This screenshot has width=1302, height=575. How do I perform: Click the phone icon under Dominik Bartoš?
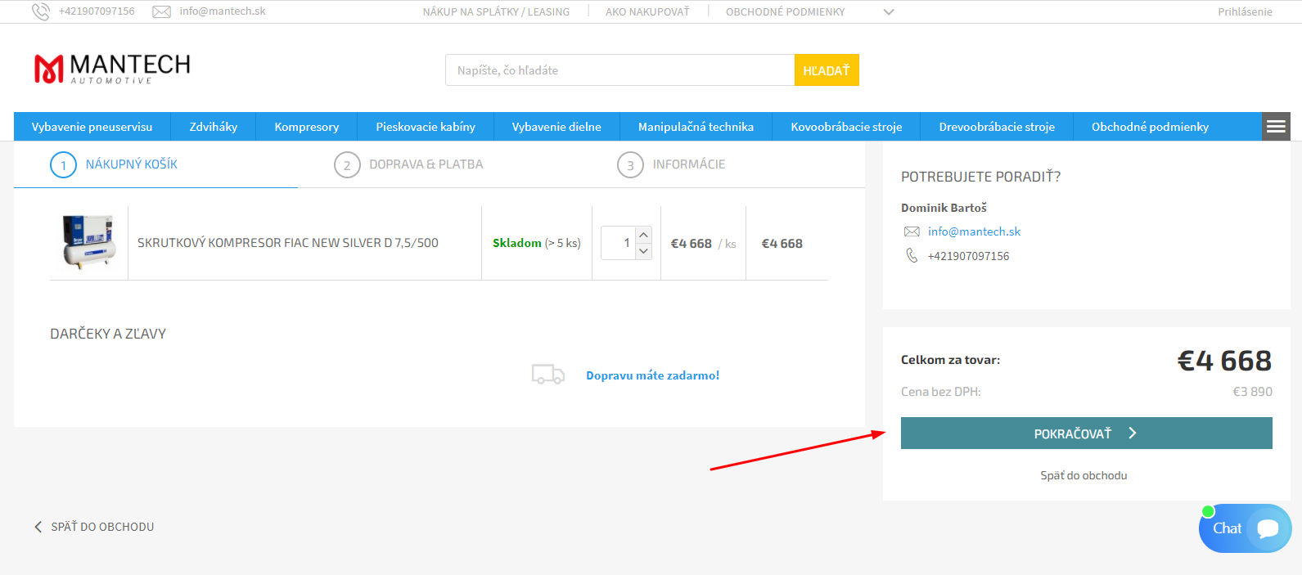[912, 256]
